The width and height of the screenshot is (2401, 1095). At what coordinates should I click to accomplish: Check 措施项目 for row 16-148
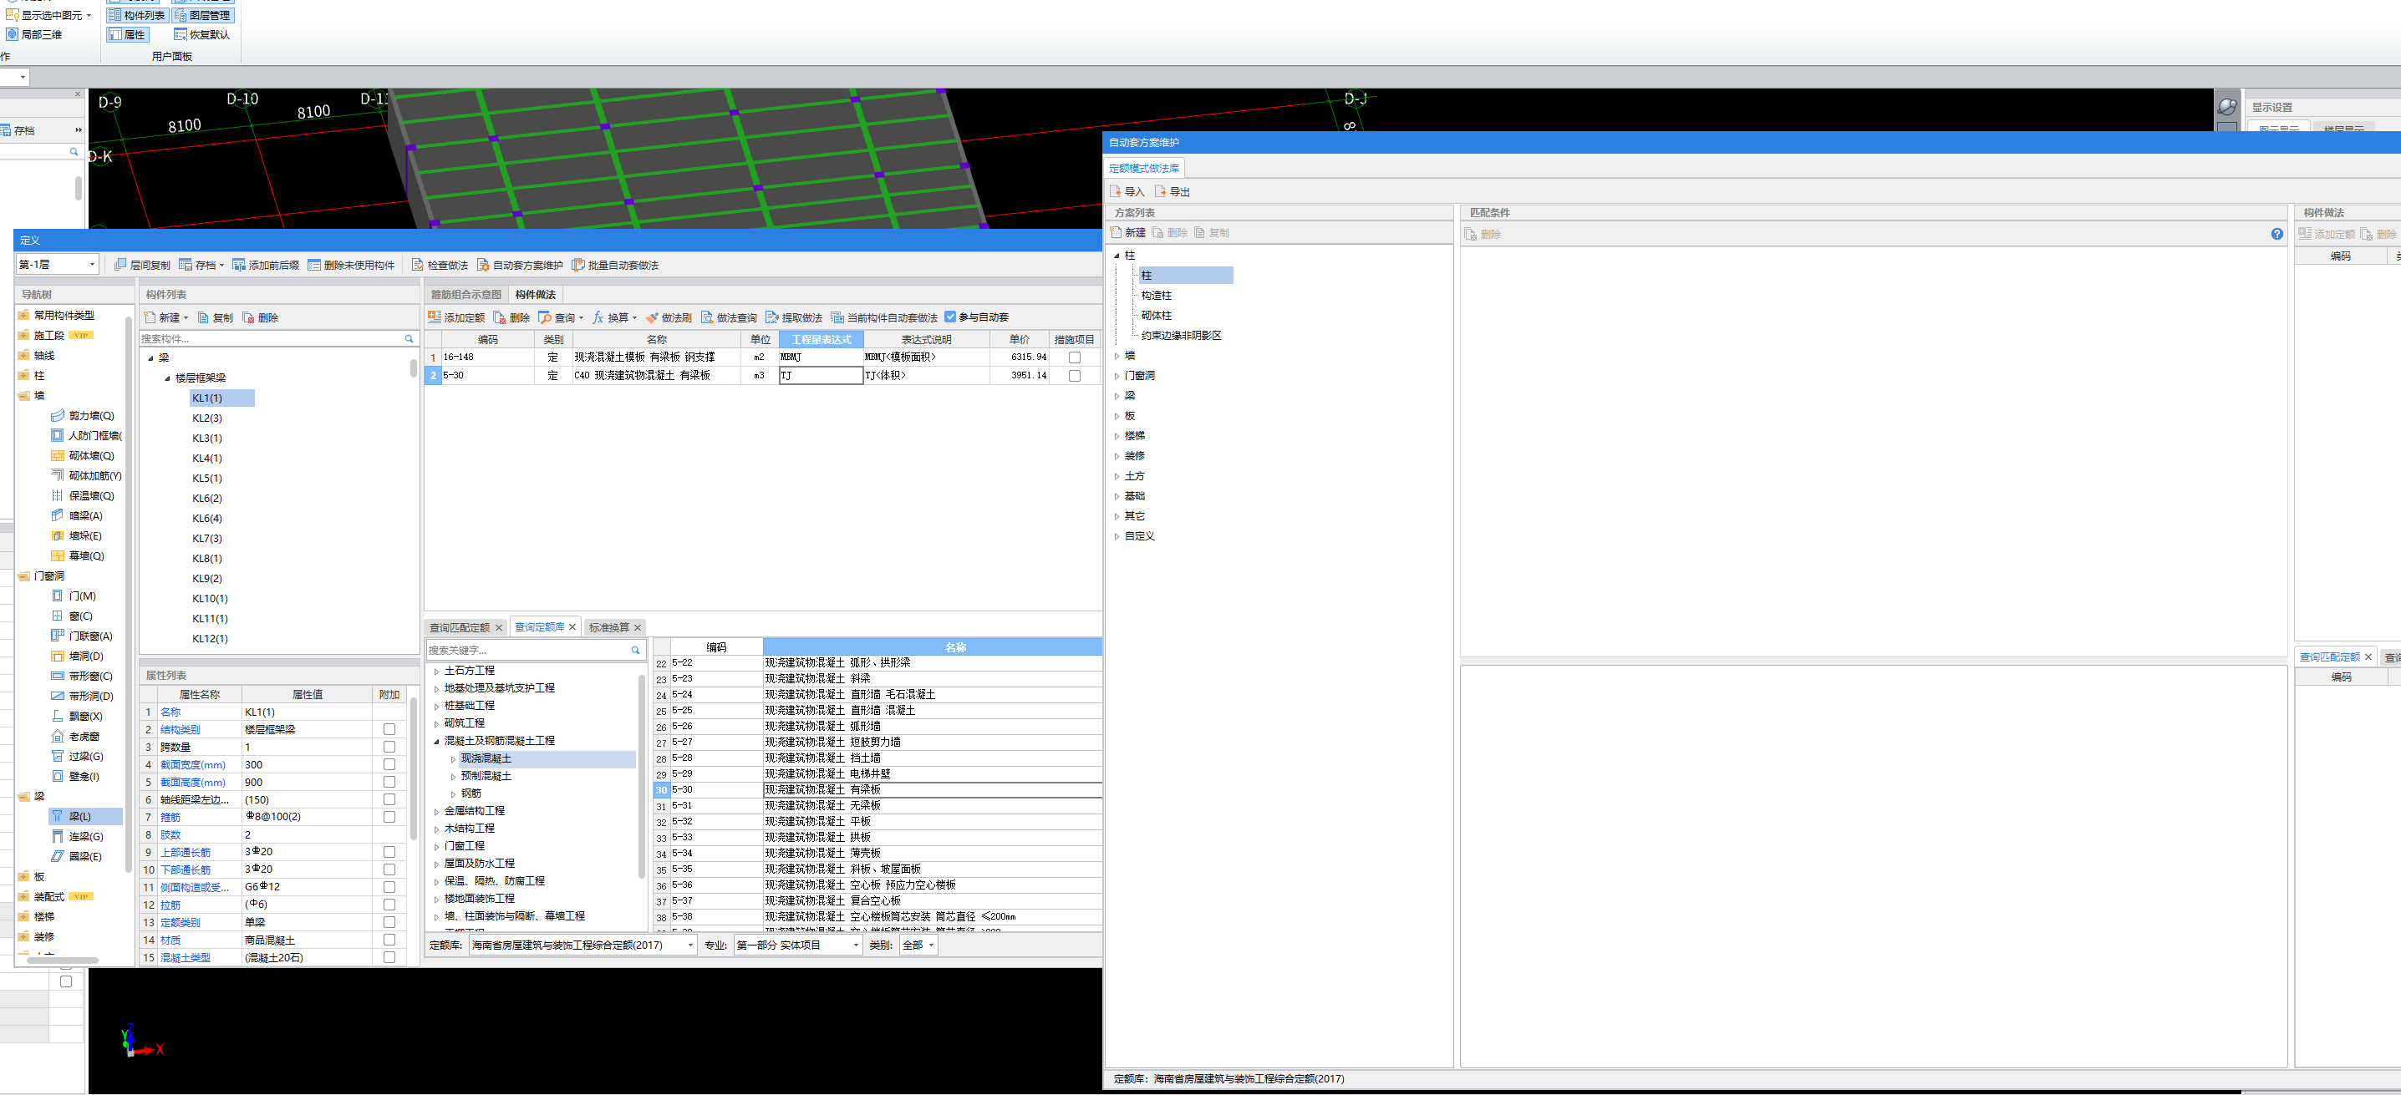pyautogui.click(x=1075, y=357)
